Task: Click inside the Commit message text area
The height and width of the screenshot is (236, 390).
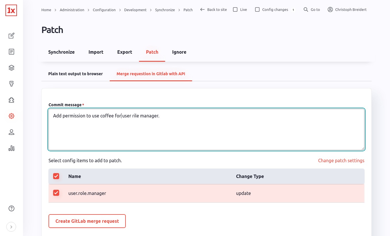Action: pos(206,129)
